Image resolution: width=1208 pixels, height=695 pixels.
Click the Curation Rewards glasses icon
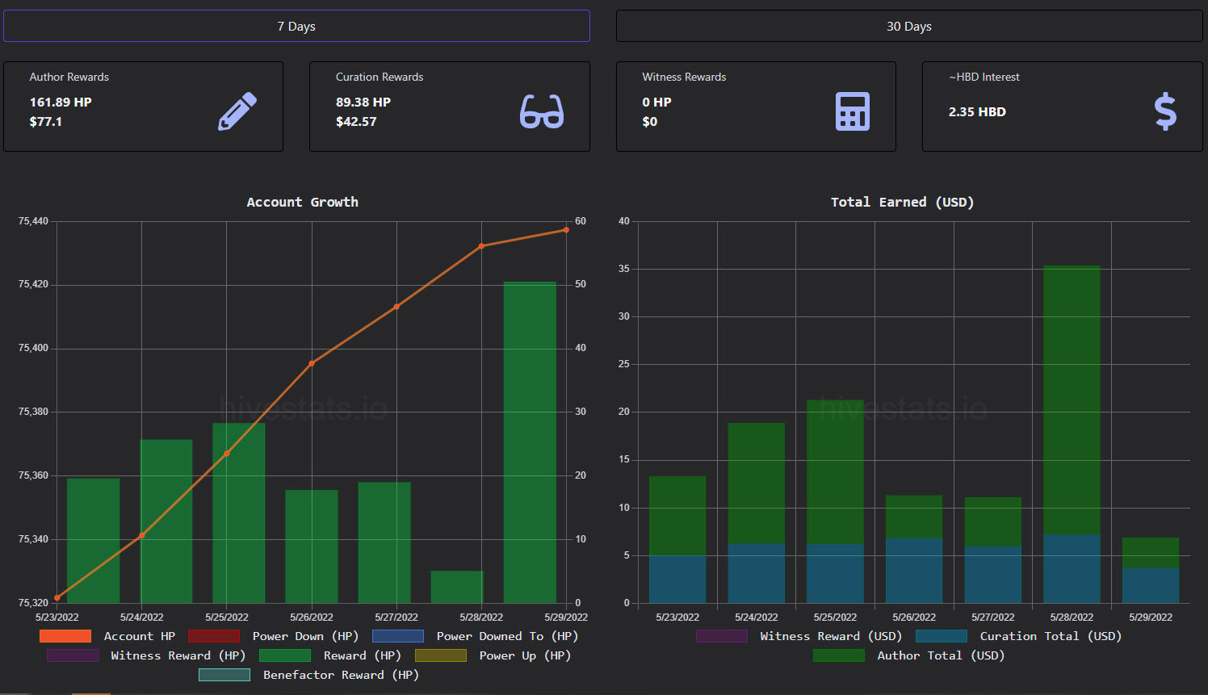pos(542,111)
